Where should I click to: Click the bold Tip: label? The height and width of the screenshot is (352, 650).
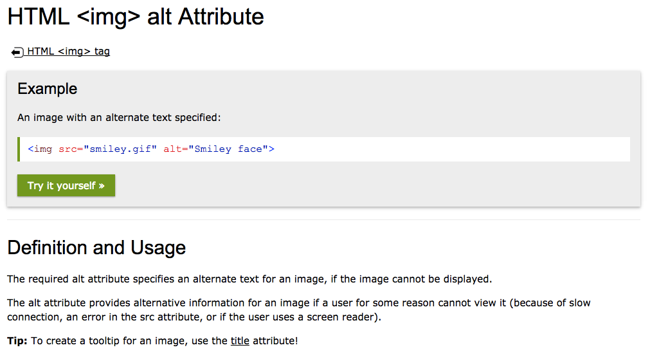[17, 340]
